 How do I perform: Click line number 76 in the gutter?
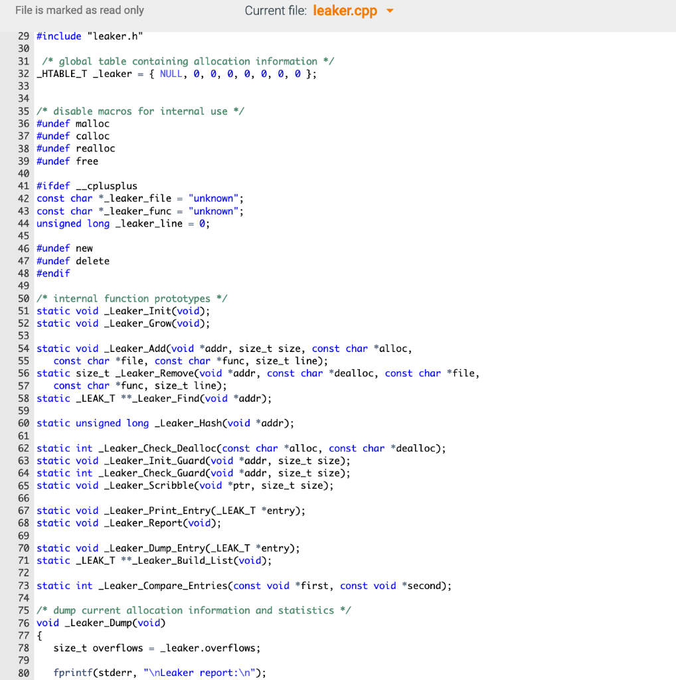(x=24, y=623)
